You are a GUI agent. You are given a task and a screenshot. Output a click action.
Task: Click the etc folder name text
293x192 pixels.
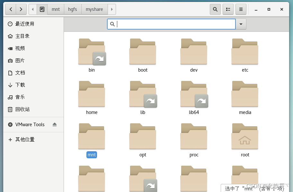[245, 70]
